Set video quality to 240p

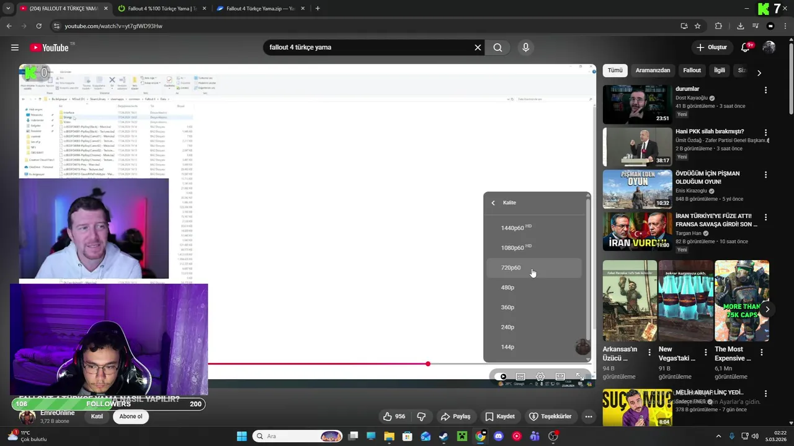click(x=535, y=327)
